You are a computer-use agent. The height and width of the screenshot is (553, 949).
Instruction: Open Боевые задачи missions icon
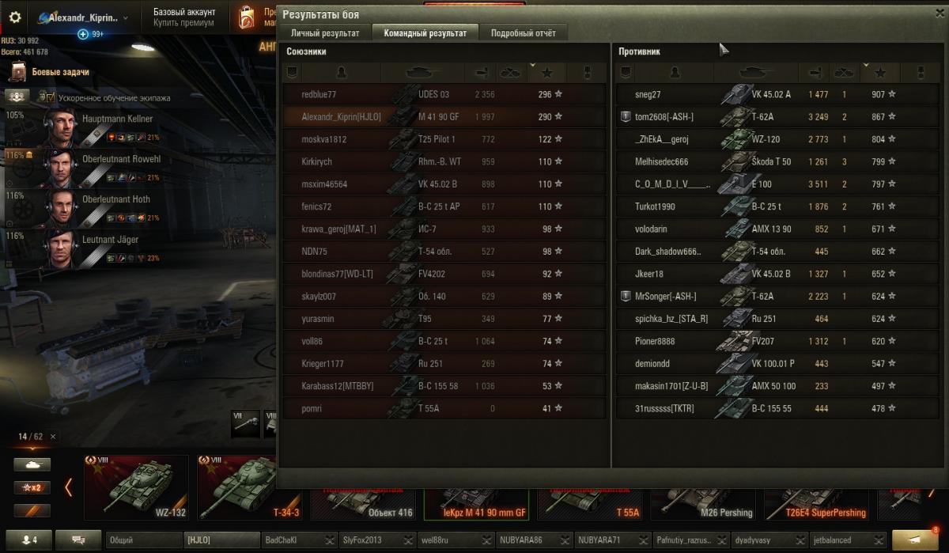(18, 72)
